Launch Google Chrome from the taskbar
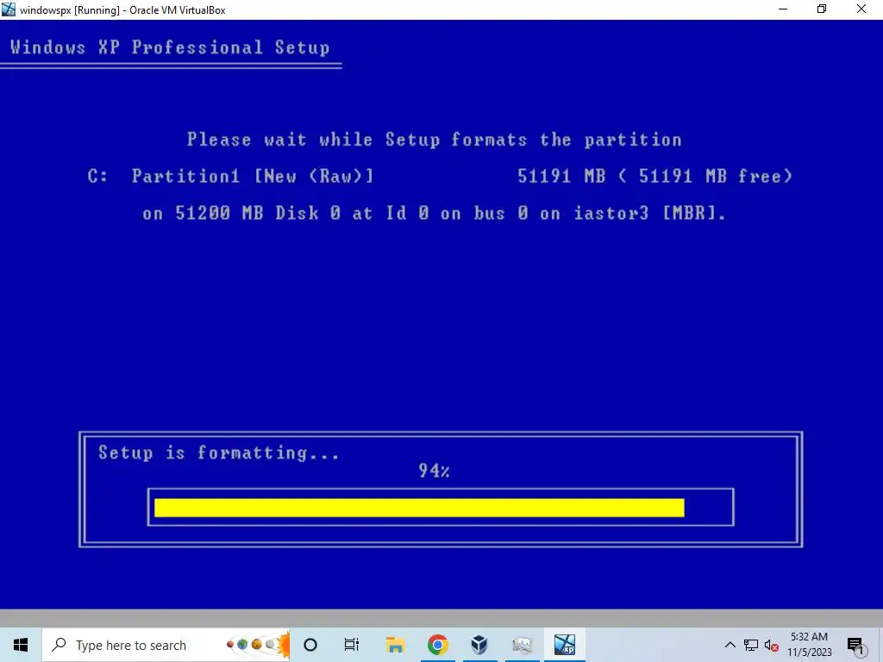883x662 pixels. 437,645
